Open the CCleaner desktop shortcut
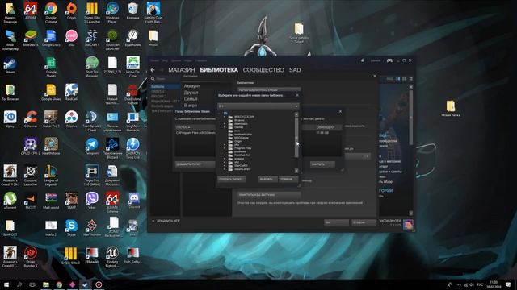This screenshot has height=290, width=517. [31, 119]
